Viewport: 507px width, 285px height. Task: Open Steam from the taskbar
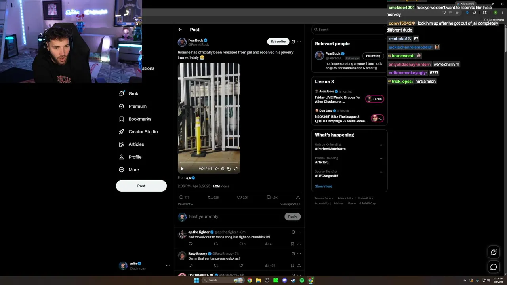(x=293, y=280)
